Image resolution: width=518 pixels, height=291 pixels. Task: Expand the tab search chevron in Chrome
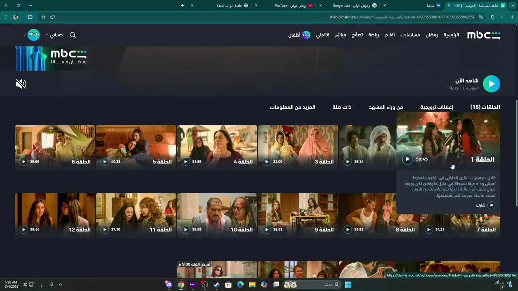tap(512, 5)
